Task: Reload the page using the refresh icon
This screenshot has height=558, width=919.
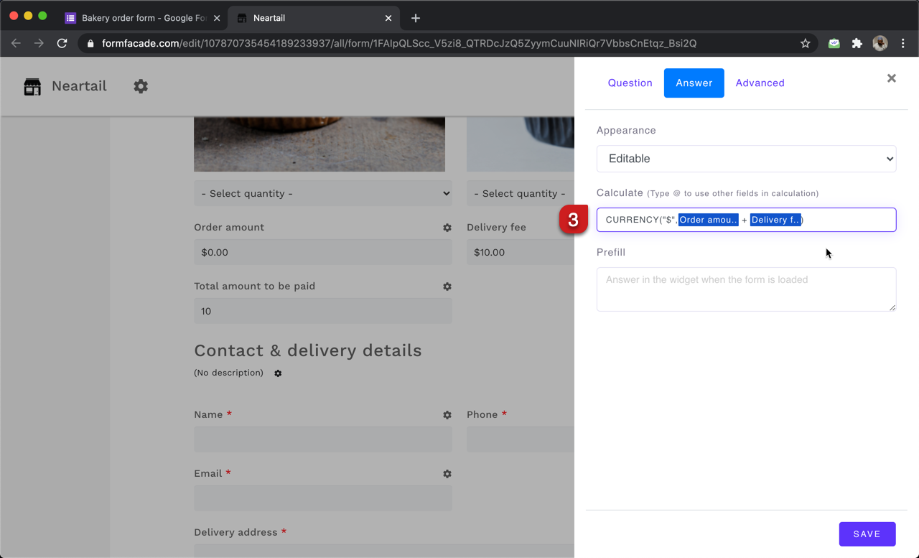Action: tap(62, 43)
